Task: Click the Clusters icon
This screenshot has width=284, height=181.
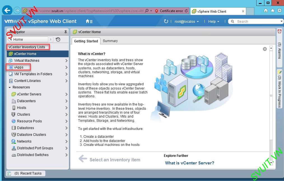Action: [13, 114]
